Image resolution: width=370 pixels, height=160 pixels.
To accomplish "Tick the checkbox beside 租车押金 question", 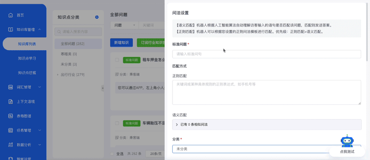I will 117,60.
